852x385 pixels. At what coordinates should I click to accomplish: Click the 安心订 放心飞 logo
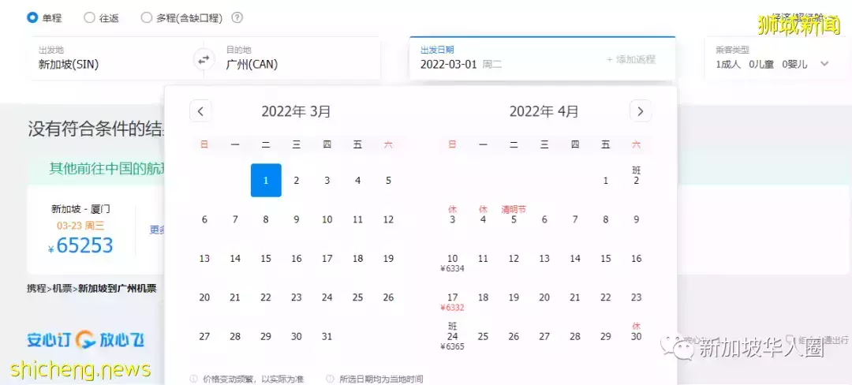tap(86, 340)
